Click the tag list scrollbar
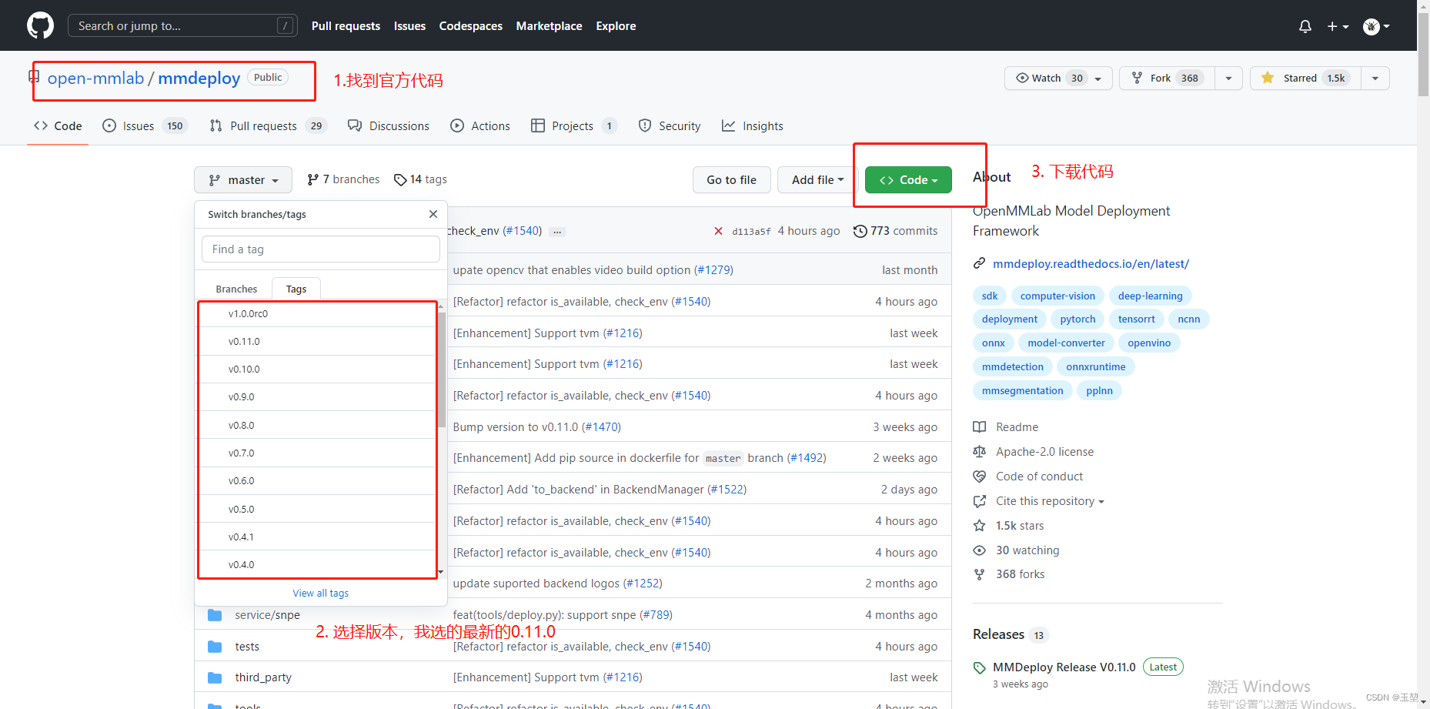 pyautogui.click(x=441, y=370)
